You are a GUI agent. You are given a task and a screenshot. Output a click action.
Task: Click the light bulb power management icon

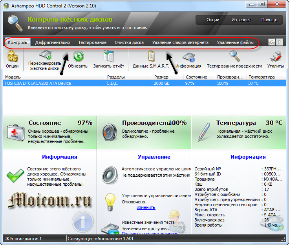click(x=110, y=202)
